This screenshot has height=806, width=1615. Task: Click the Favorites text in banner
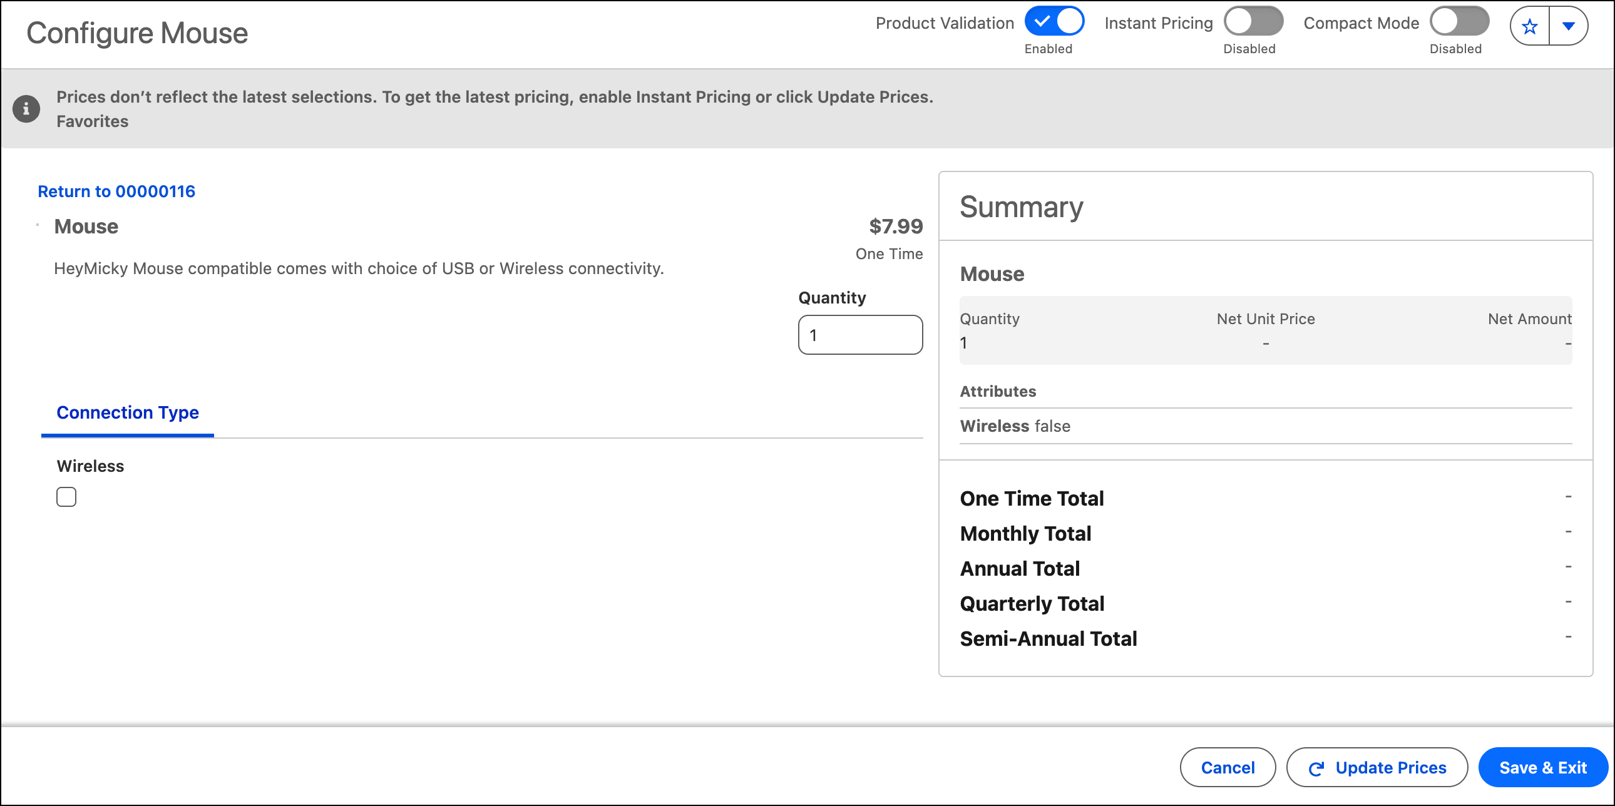tap(93, 121)
